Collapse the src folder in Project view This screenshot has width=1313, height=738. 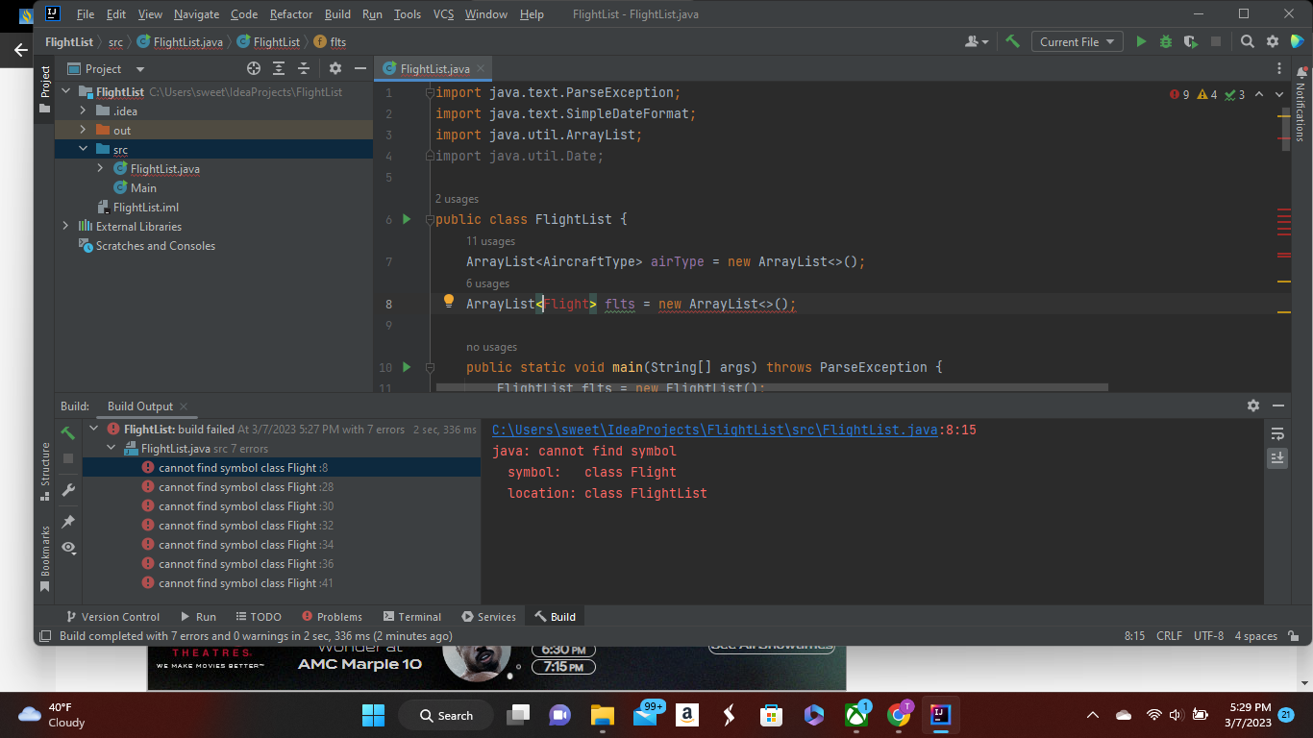[x=82, y=149]
